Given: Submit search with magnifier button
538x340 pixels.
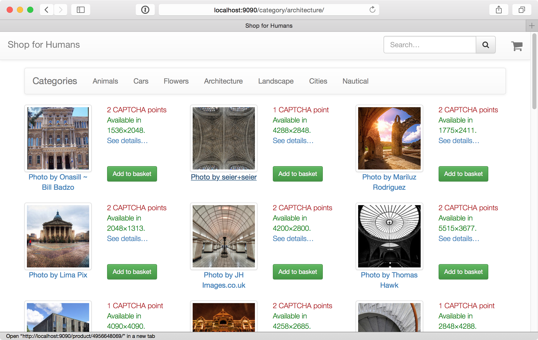Looking at the screenshot, I should [486, 45].
